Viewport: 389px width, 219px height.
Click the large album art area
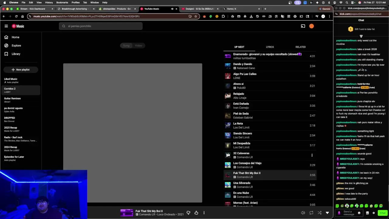133,133
